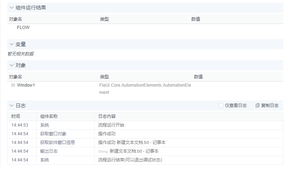The height and width of the screenshot is (169, 288).
Task: Click the 变量 section title
Action: point(21,44)
